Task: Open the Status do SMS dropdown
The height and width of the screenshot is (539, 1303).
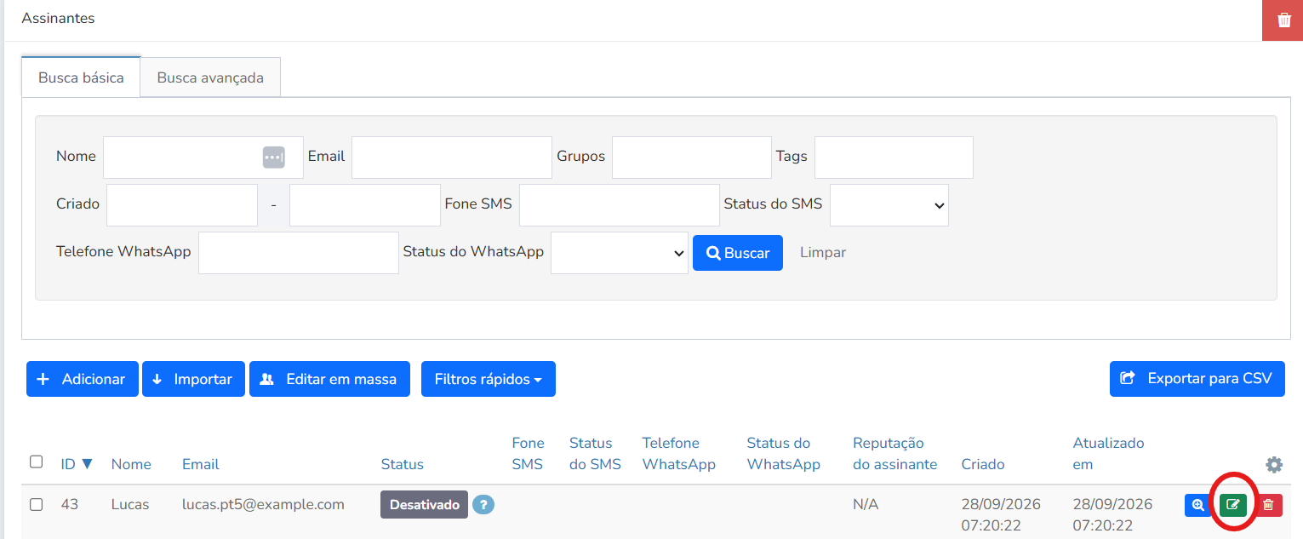Action: tap(889, 205)
